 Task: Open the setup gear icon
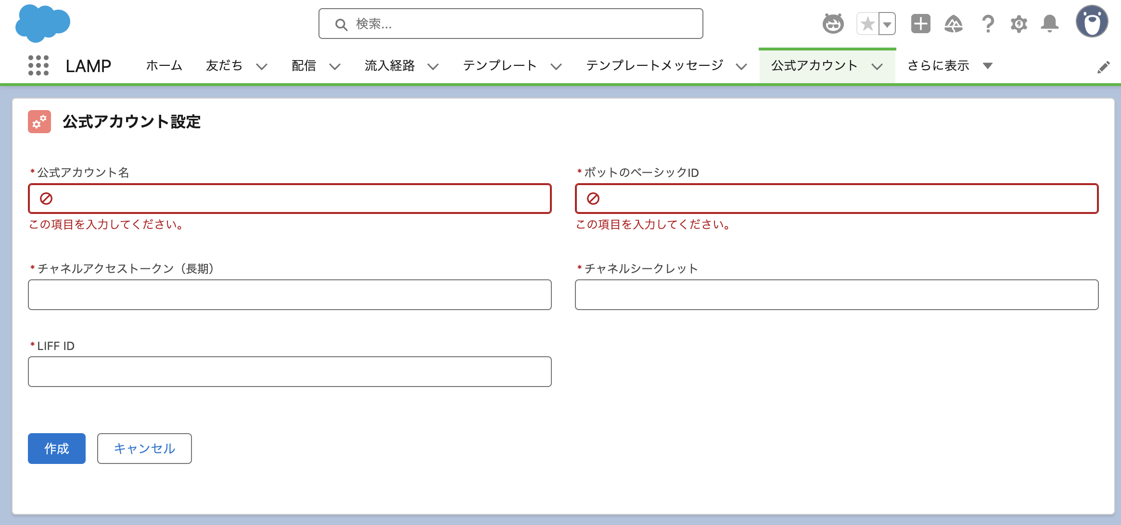(1019, 24)
